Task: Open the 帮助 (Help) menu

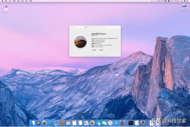Action: (31, 1)
